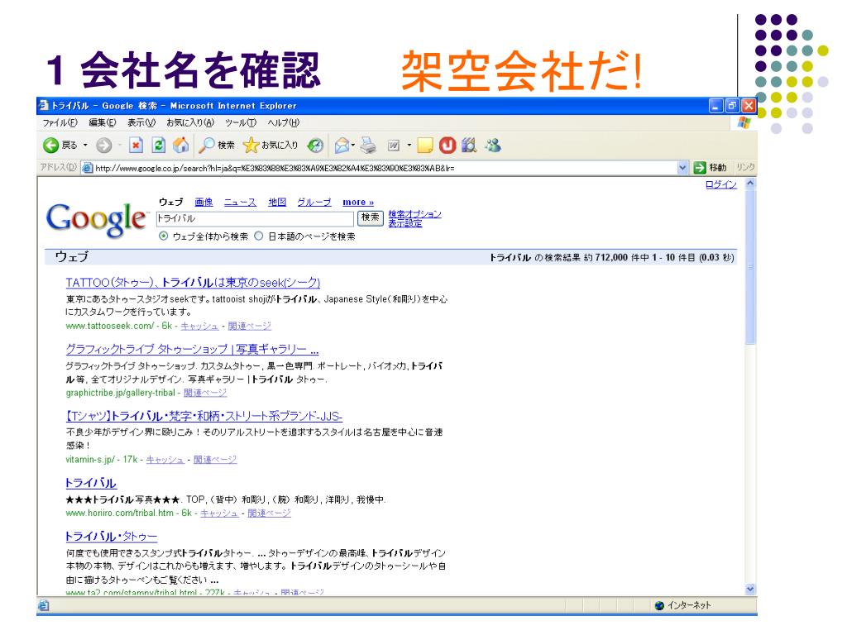The image size is (847, 635).
Task: Expand the address bar URL dropdown
Action: click(682, 167)
